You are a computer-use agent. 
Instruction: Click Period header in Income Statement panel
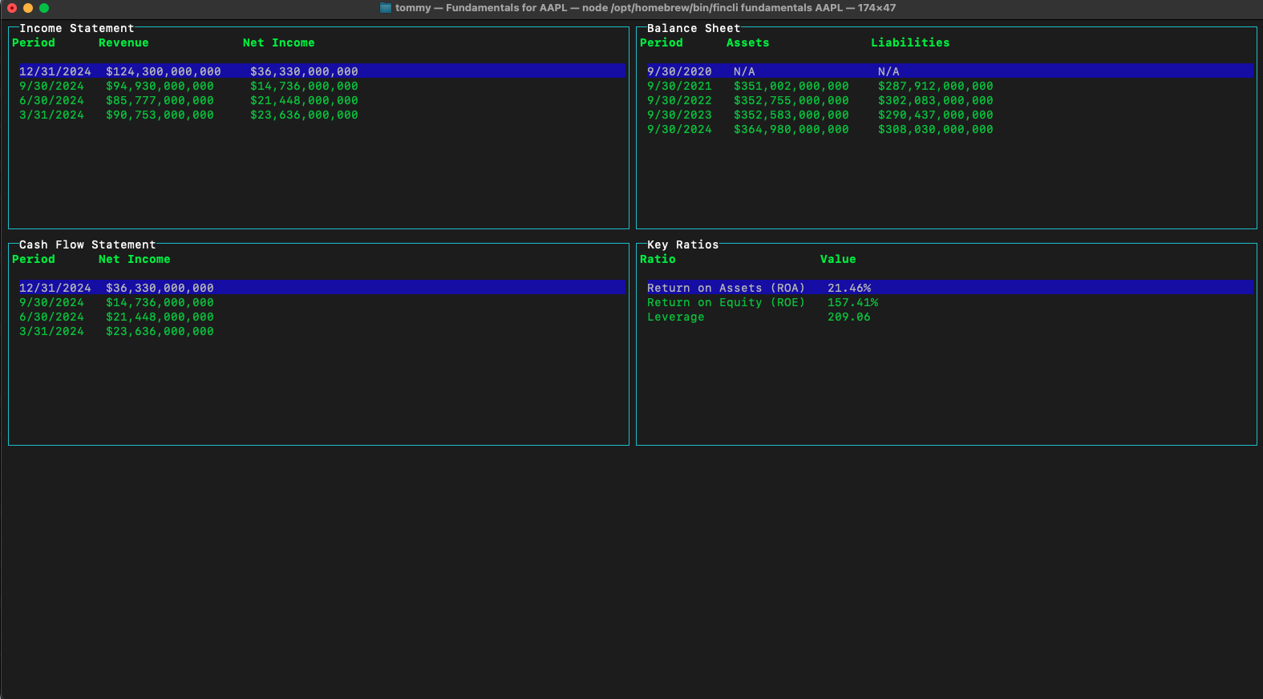(x=34, y=42)
